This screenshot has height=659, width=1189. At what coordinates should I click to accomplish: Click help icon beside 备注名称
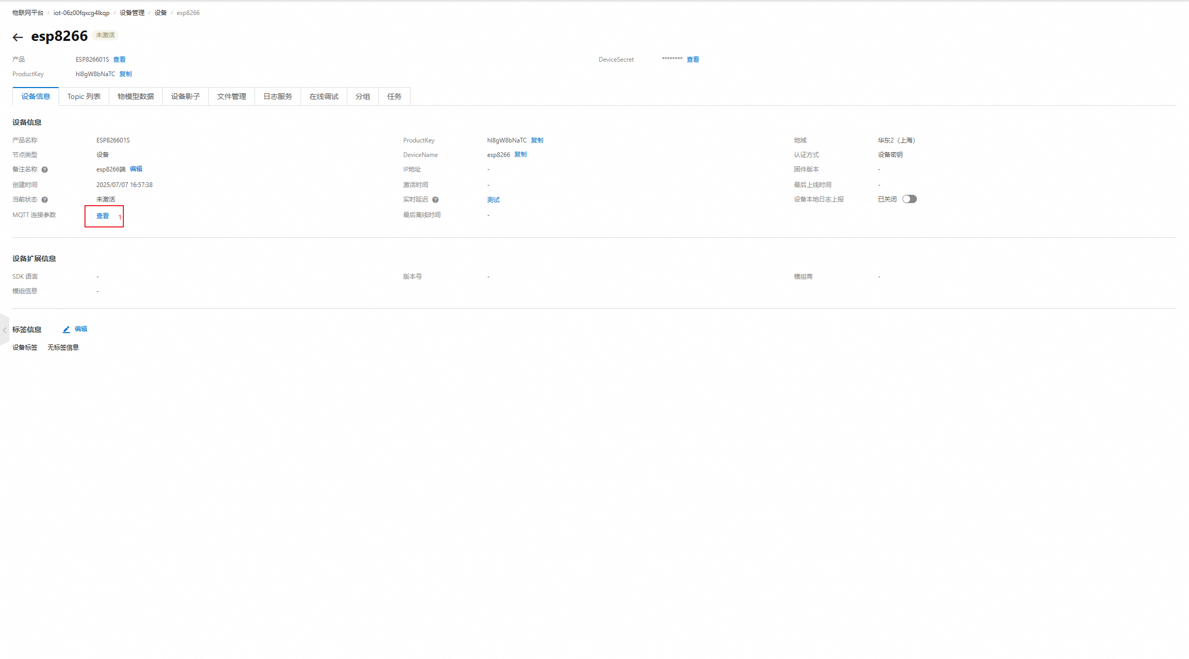point(45,170)
